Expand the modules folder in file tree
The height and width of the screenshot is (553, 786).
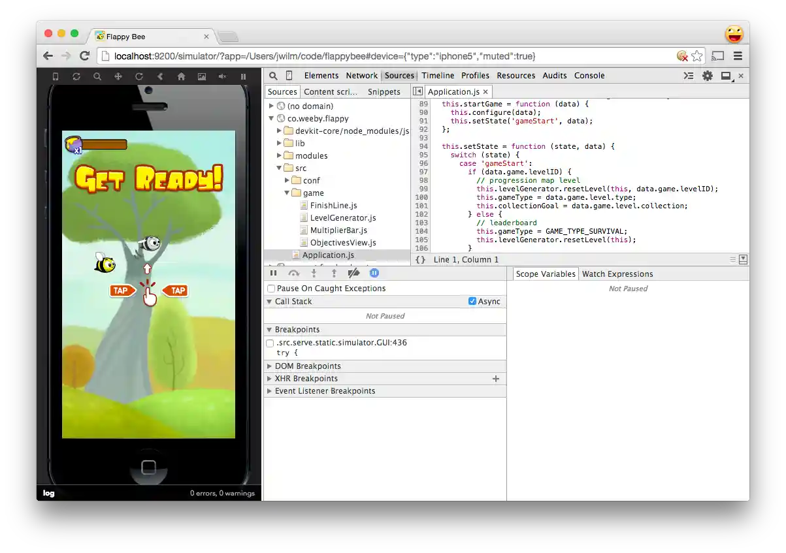coord(280,156)
